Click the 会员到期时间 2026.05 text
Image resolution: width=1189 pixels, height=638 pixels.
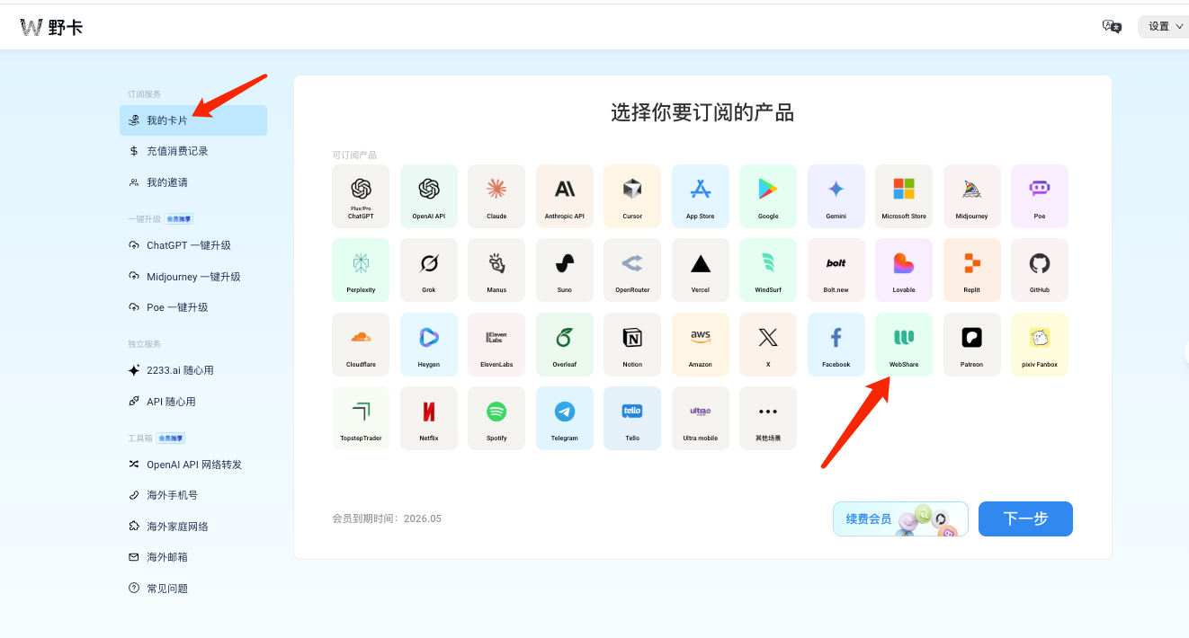point(387,518)
